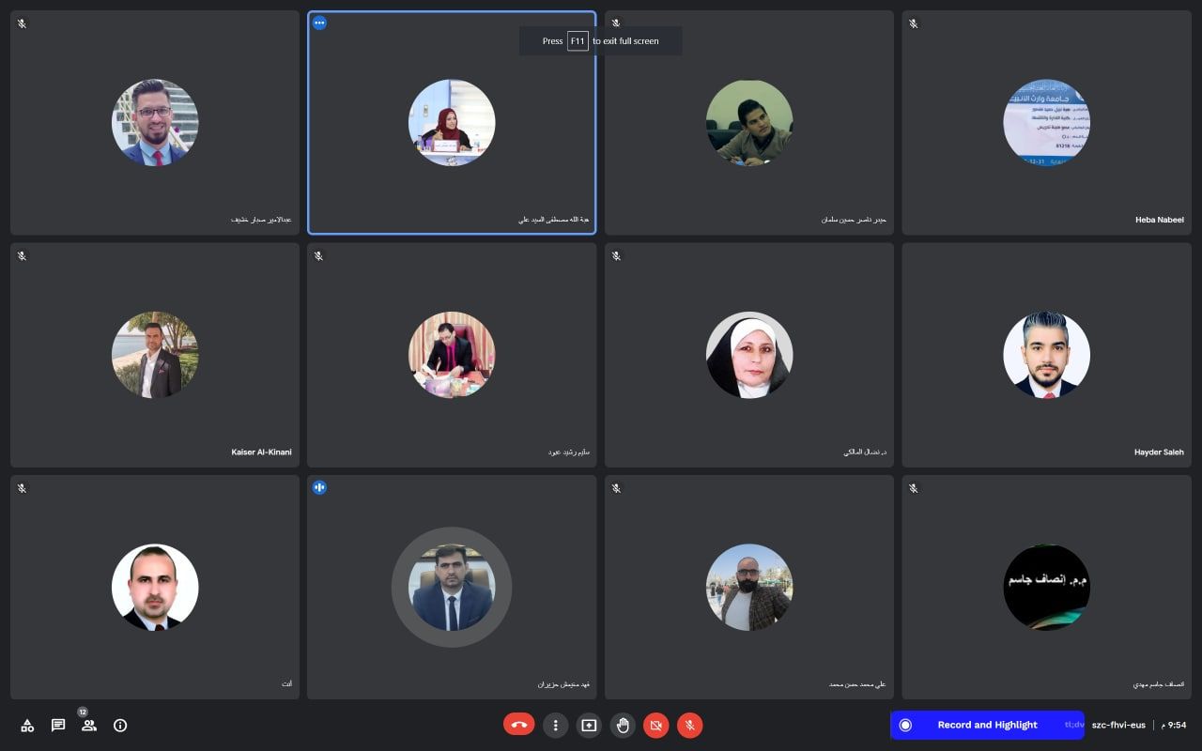Click the Present now screen share icon

[589, 725]
